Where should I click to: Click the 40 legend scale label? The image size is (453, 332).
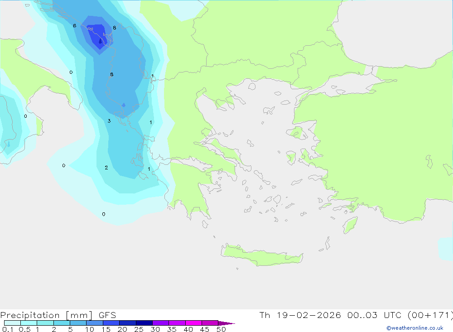188,329
